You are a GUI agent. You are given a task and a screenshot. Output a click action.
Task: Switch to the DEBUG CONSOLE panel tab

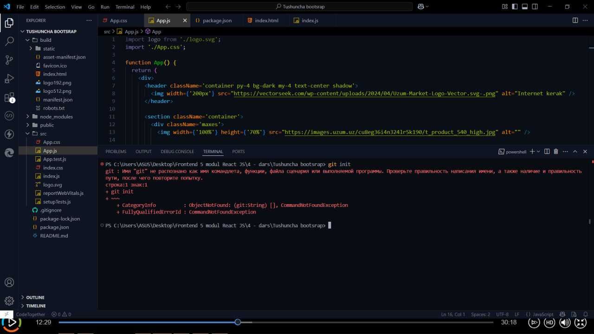click(177, 152)
